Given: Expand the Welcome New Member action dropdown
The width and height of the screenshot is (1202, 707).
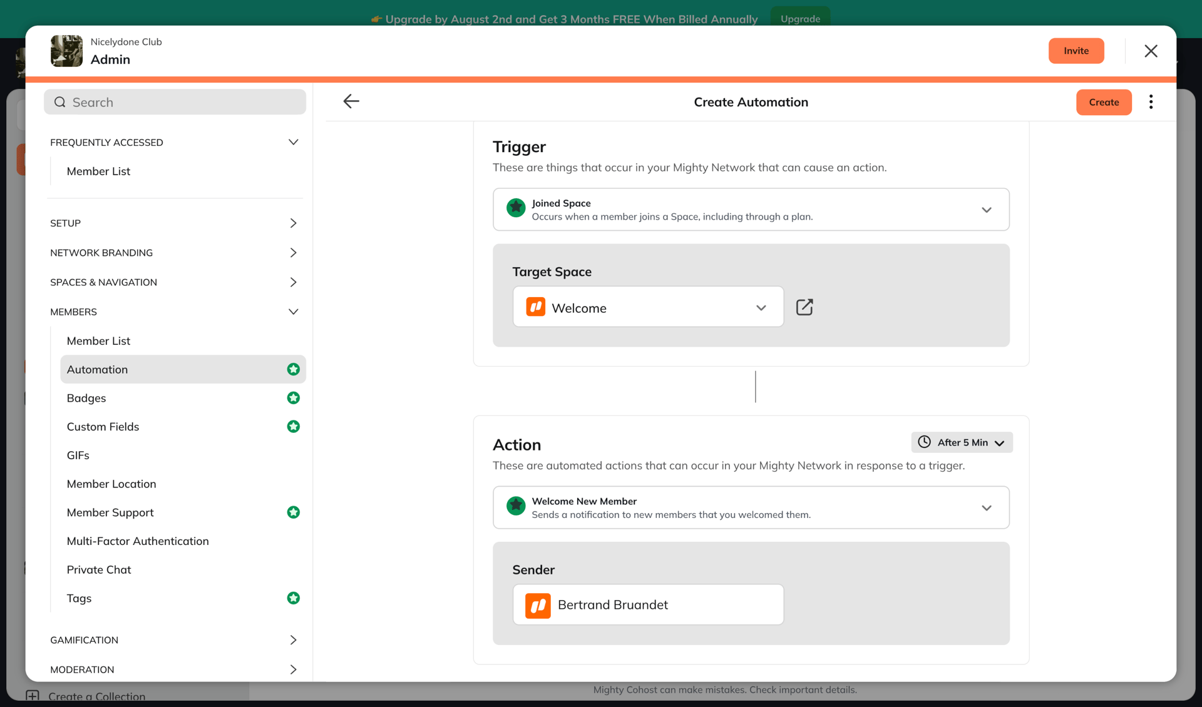Looking at the screenshot, I should [x=987, y=507].
